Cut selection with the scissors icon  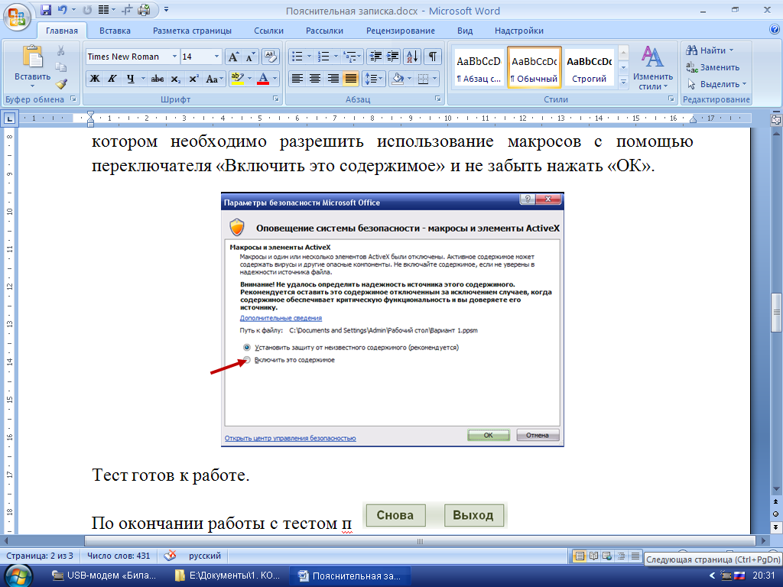tap(61, 50)
